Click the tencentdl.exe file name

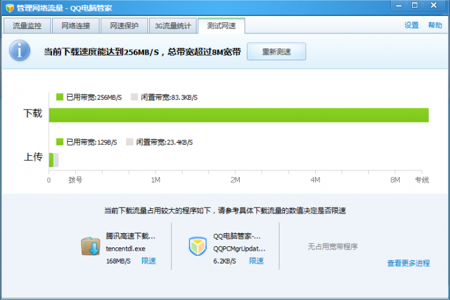pyautogui.click(x=125, y=249)
